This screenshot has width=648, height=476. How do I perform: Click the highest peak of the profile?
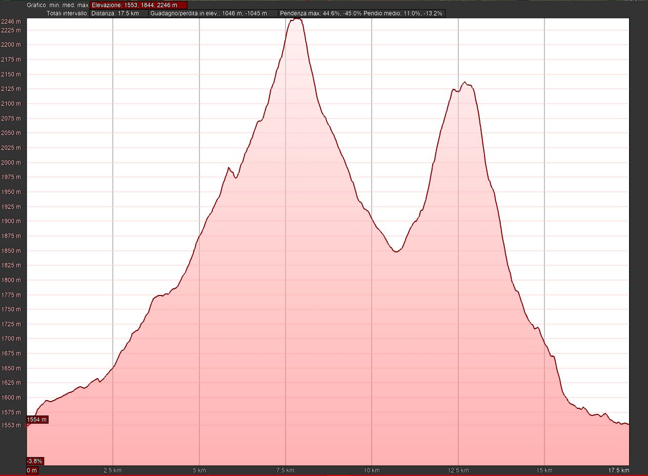[x=296, y=19]
